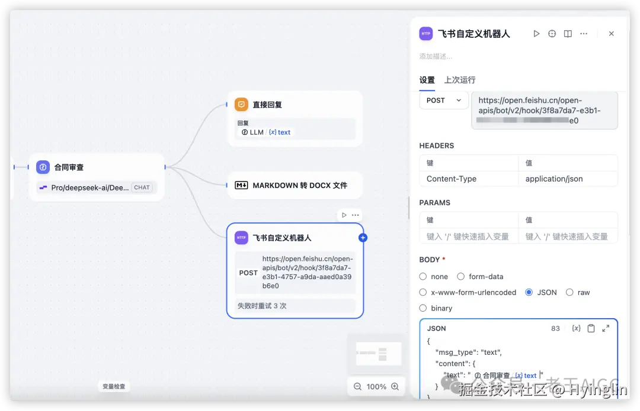Insert variable via {x} icon in JSON editor
640x411 pixels.
[x=577, y=328]
